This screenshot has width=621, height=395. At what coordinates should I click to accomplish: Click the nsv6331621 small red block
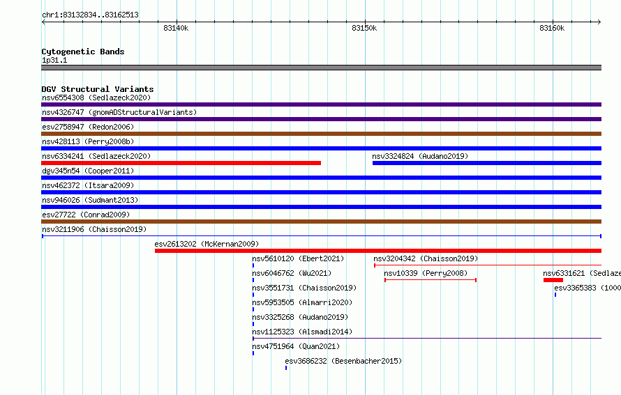point(553,280)
